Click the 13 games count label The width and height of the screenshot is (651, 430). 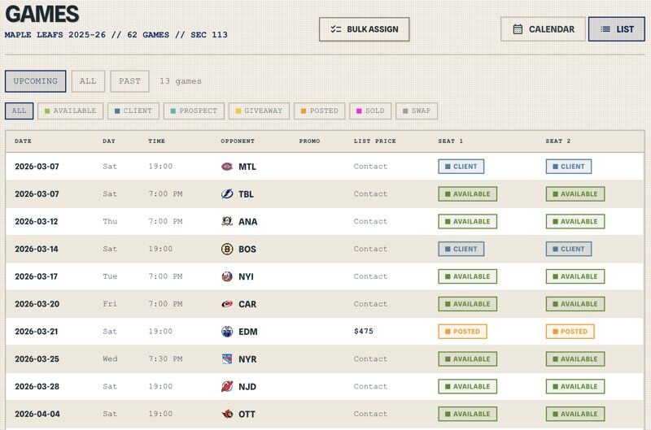pyautogui.click(x=181, y=81)
